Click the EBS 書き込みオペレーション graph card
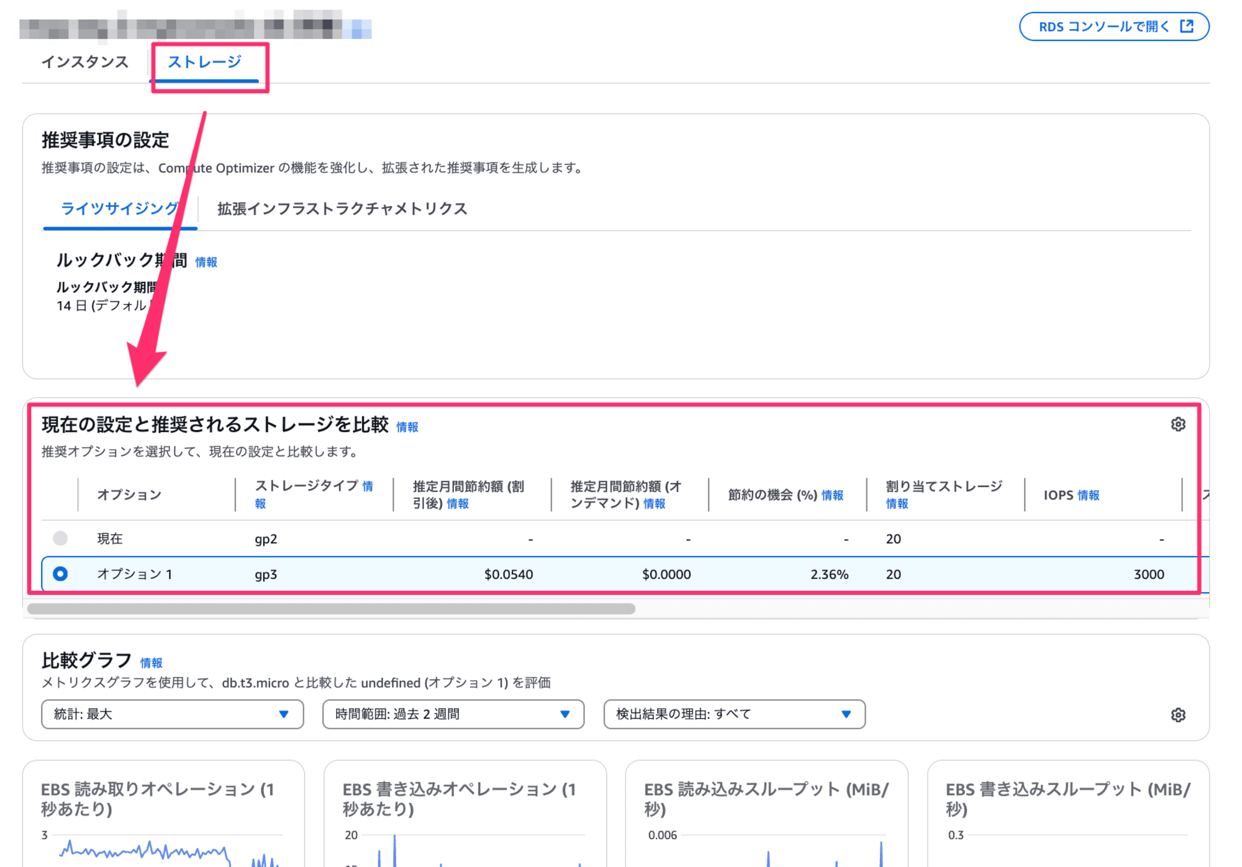 click(x=465, y=814)
